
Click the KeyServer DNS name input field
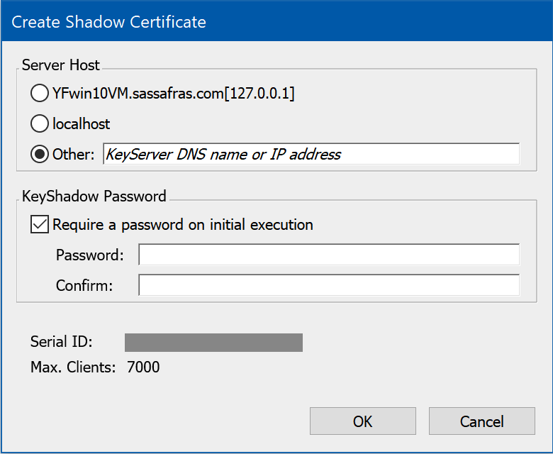pos(311,154)
